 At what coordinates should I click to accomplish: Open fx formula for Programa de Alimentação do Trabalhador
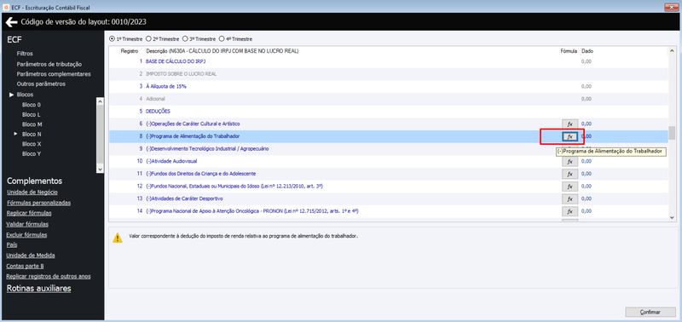pos(569,136)
